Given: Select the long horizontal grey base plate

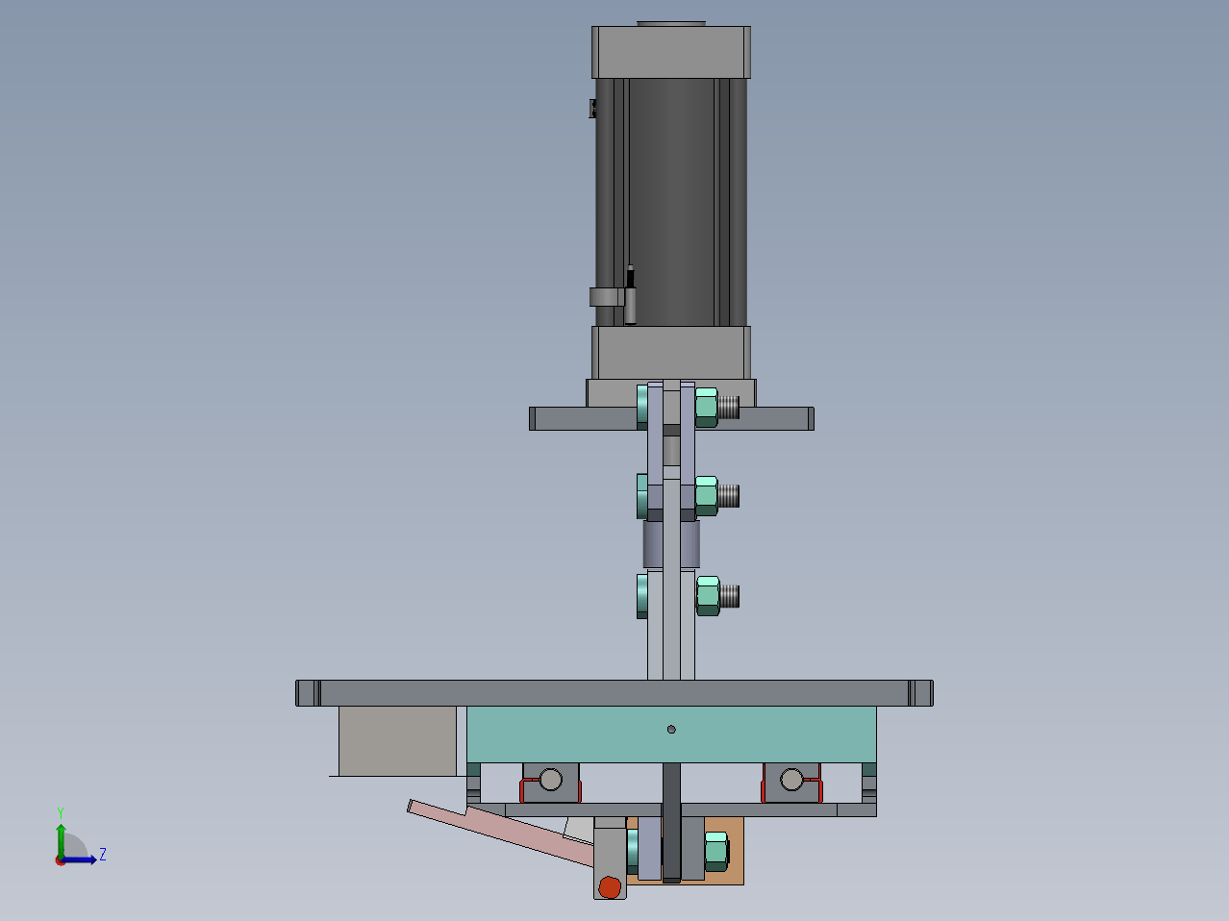Looking at the screenshot, I should [614, 693].
